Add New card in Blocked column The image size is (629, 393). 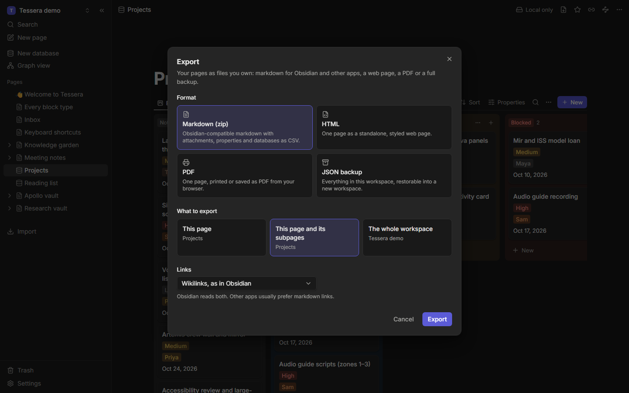coord(523,250)
